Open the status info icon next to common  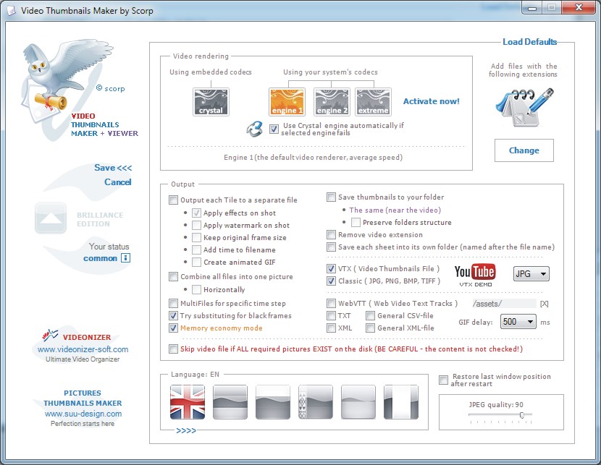[125, 258]
